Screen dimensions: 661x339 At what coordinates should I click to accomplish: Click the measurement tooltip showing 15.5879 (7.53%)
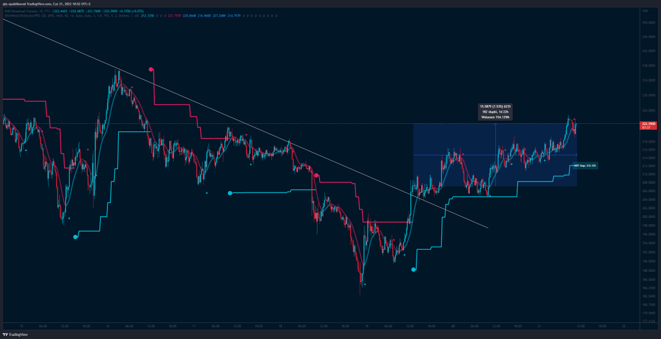(495, 112)
